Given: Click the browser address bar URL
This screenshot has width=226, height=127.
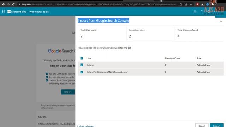Looking at the screenshot, I should (100, 4).
